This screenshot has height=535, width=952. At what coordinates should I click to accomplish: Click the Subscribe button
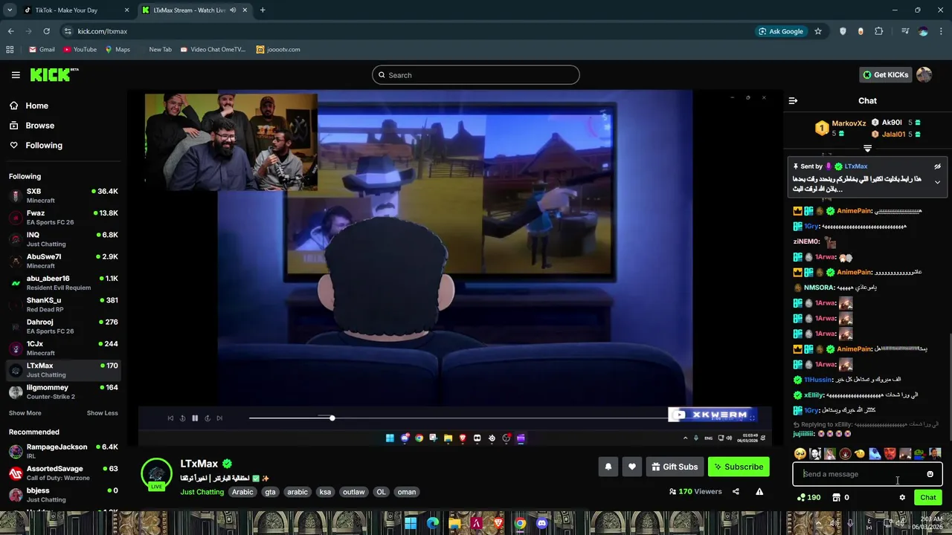pyautogui.click(x=739, y=467)
